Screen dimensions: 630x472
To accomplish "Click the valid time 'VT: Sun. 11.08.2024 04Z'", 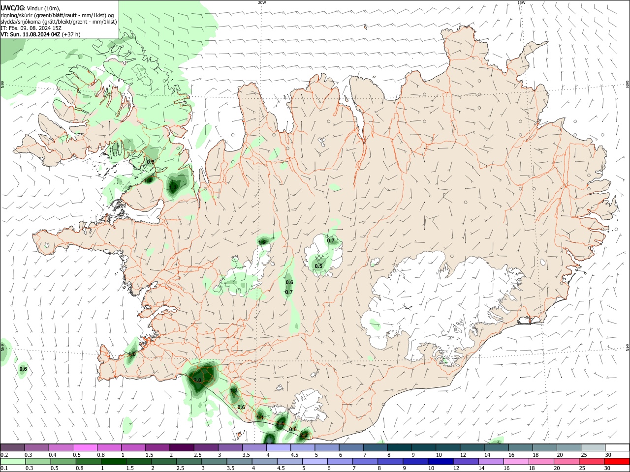I will click(x=31, y=34).
